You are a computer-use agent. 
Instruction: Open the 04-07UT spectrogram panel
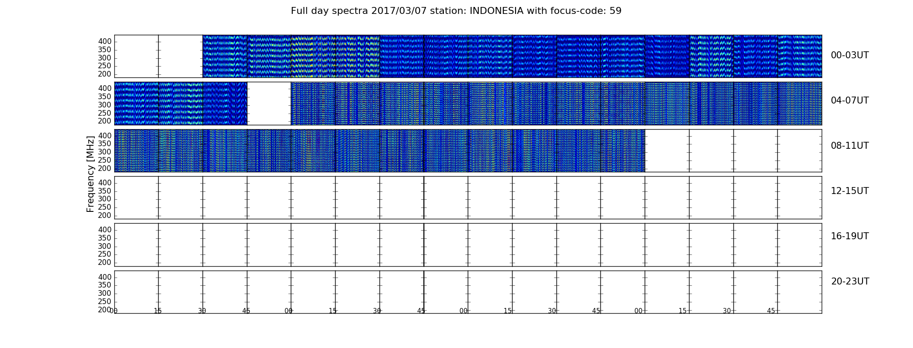pos(468,104)
